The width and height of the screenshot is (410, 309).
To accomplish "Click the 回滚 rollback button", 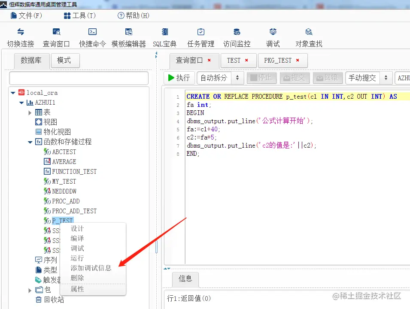I will coord(328,78).
